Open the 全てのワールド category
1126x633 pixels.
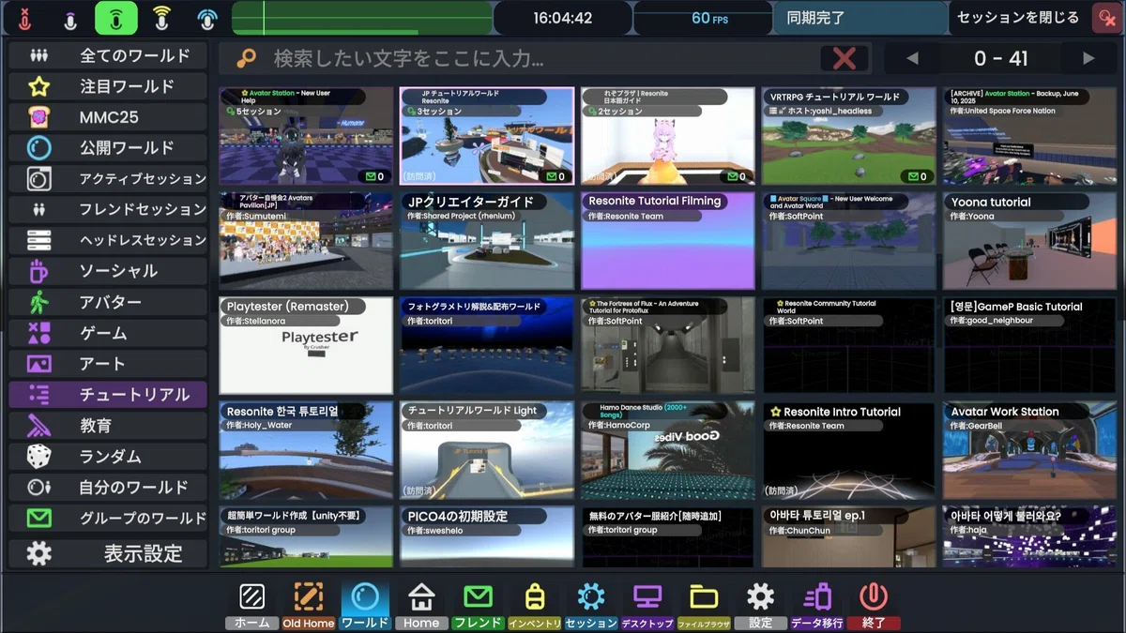[x=108, y=55]
